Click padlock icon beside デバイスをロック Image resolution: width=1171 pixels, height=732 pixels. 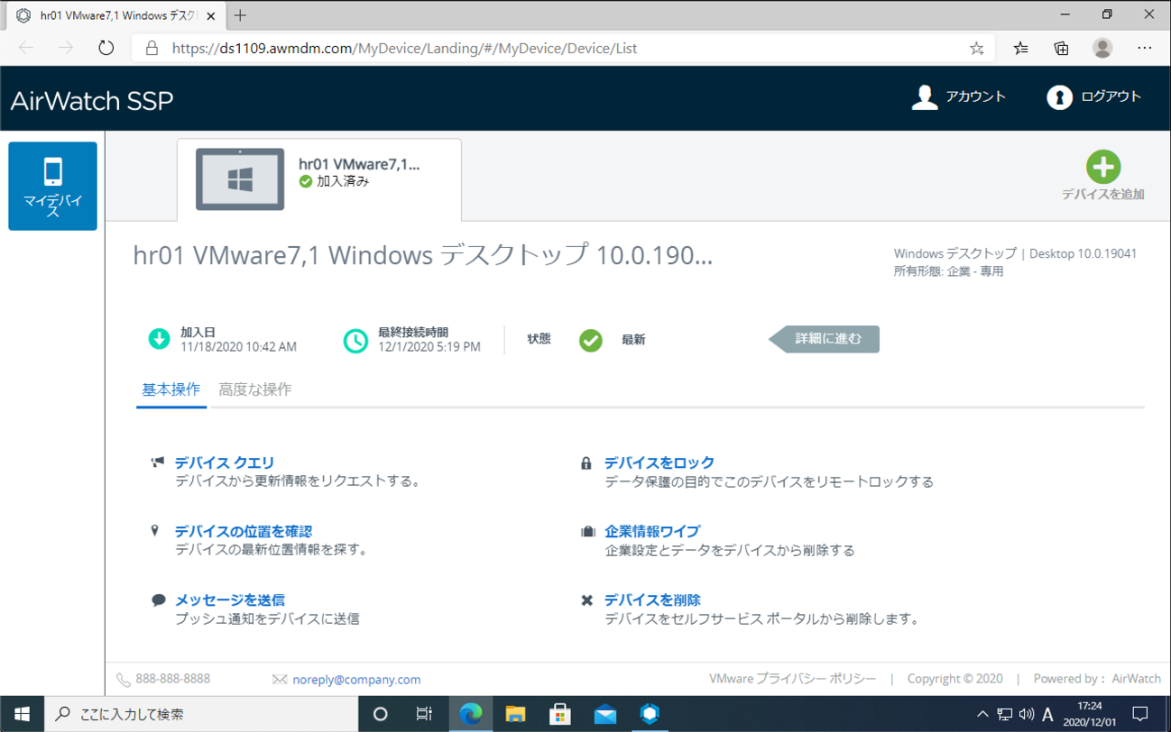pyautogui.click(x=586, y=462)
